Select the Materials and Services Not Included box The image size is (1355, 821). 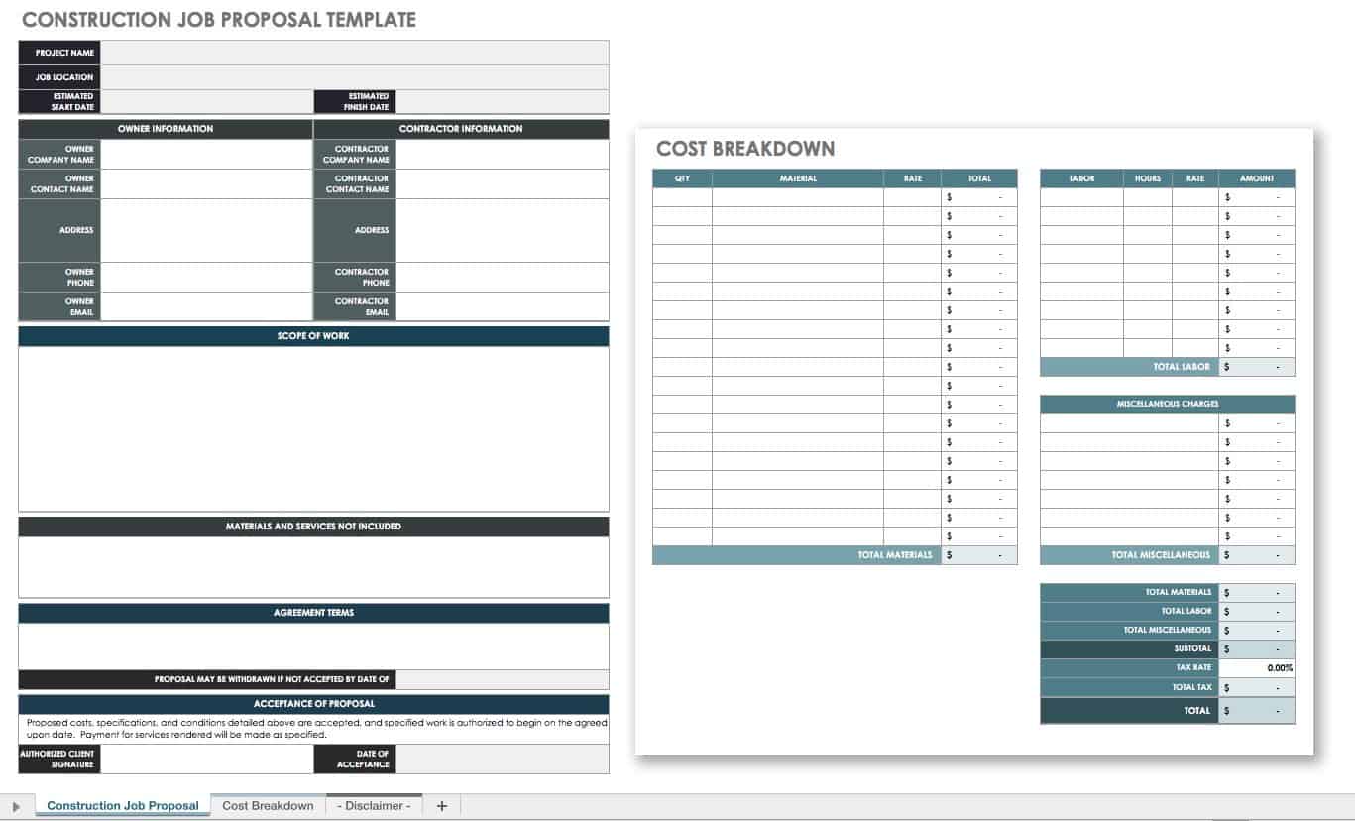pos(313,567)
